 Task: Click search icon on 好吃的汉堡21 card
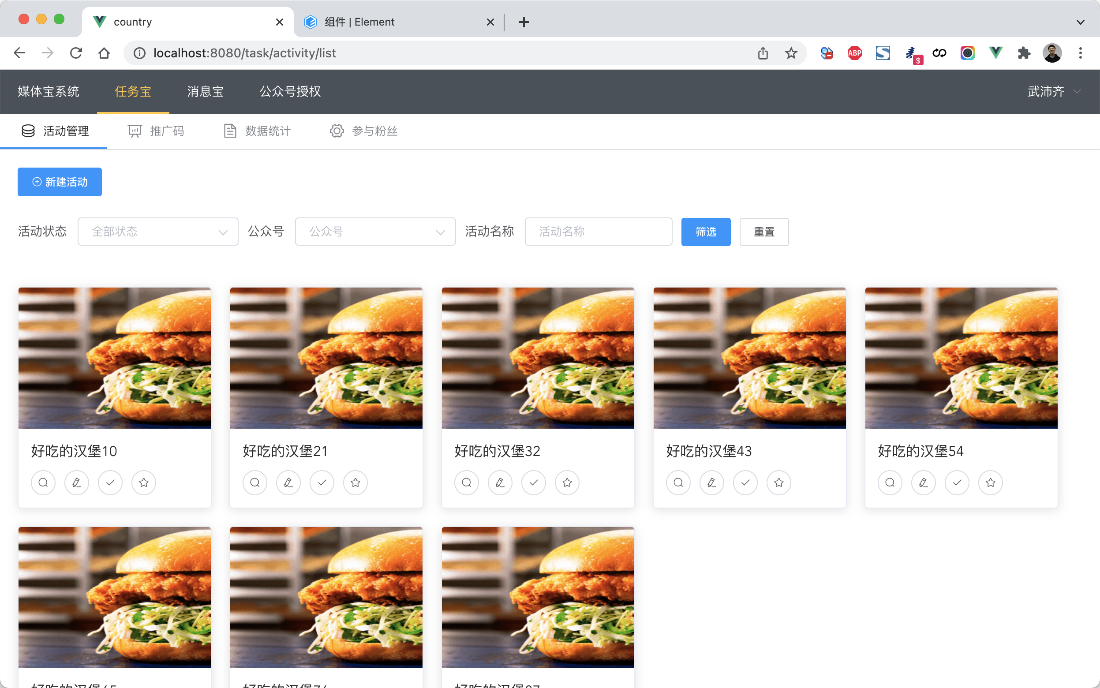click(x=255, y=482)
